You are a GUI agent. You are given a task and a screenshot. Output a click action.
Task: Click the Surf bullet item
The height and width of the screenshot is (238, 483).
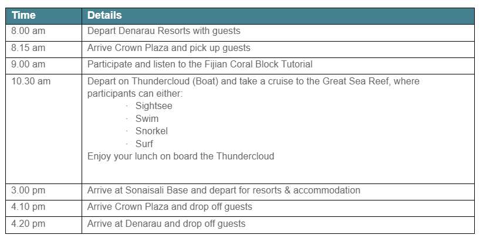144,144
